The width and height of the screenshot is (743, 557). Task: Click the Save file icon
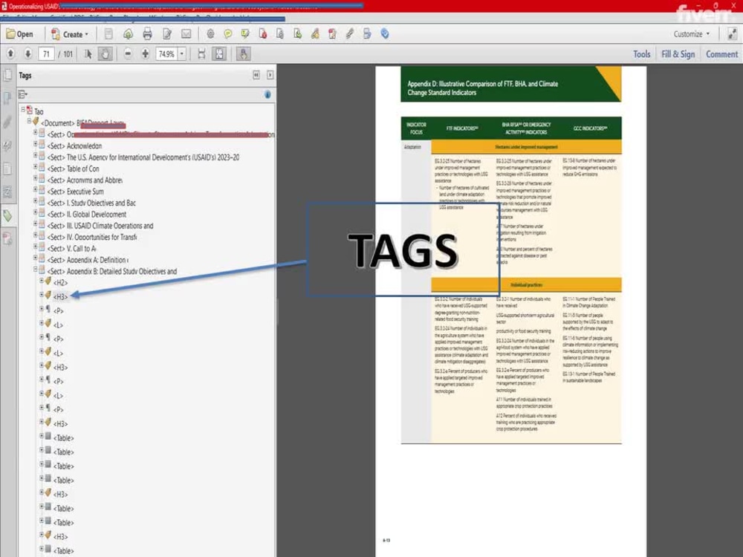click(x=108, y=34)
